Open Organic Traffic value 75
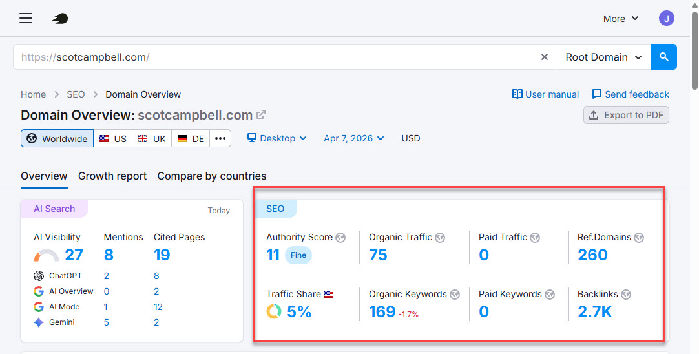 378,255
